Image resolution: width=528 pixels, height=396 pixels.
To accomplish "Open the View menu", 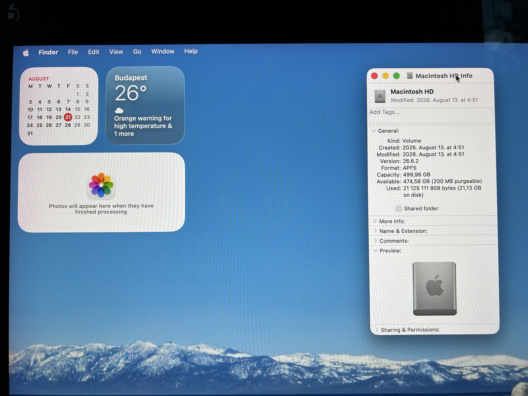I will (116, 52).
